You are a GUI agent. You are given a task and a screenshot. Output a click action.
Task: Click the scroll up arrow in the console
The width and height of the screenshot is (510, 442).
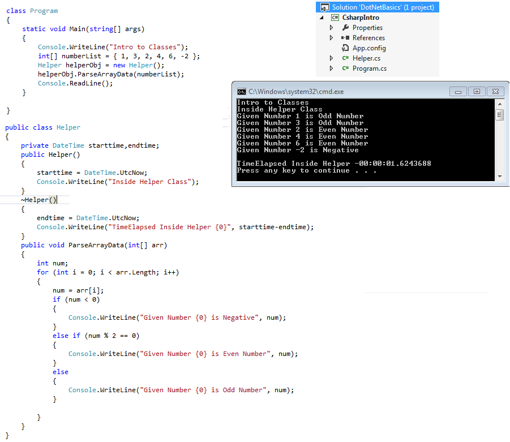coord(500,105)
